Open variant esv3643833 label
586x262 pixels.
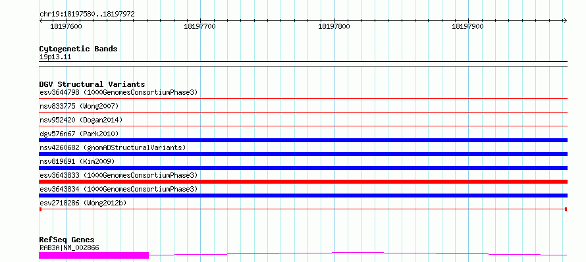pos(118,175)
